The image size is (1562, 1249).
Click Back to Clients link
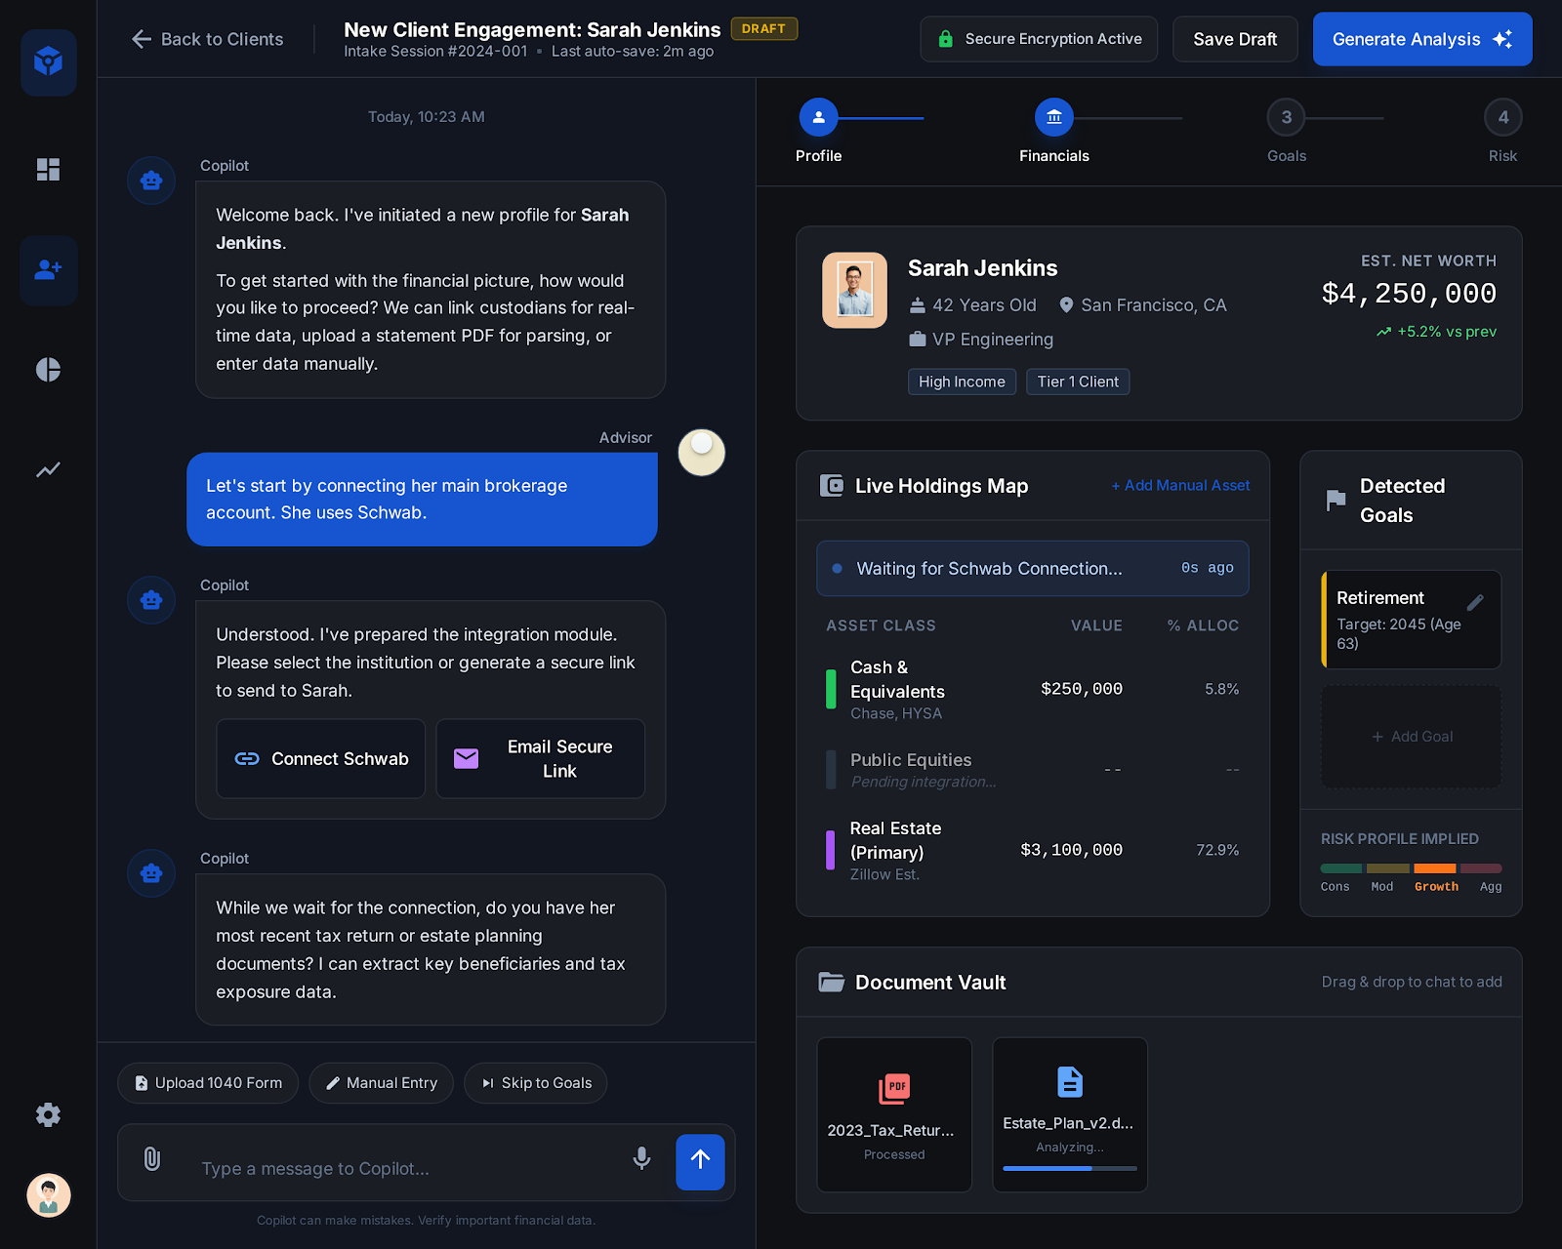click(x=207, y=39)
